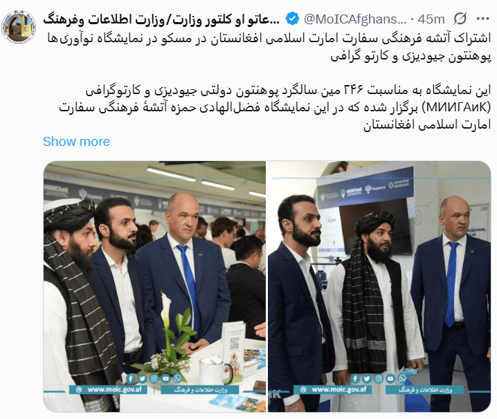The image size is (497, 419).
Task: Click Twitter icon in left photo
Action: coord(143,378)
